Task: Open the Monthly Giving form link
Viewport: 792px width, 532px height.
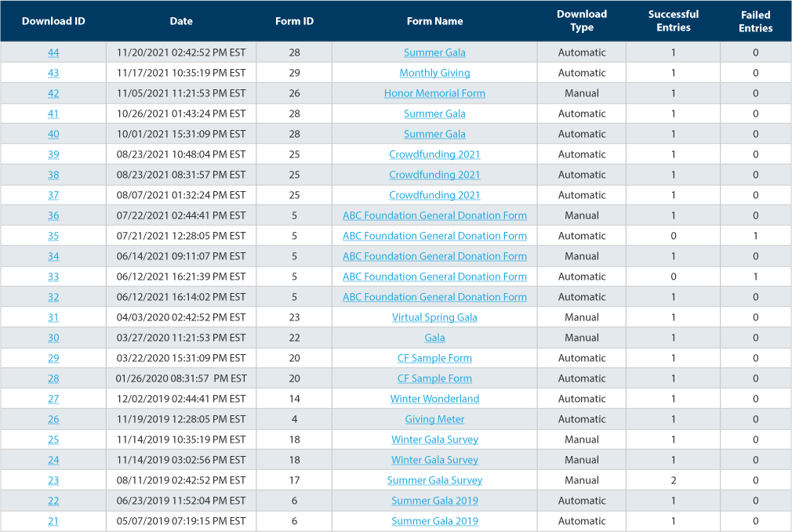Action: point(434,73)
